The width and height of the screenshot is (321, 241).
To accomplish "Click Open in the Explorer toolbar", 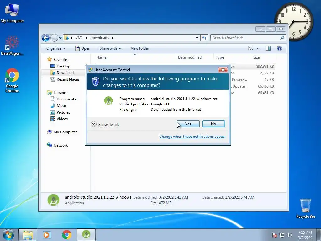I will [x=83, y=48].
